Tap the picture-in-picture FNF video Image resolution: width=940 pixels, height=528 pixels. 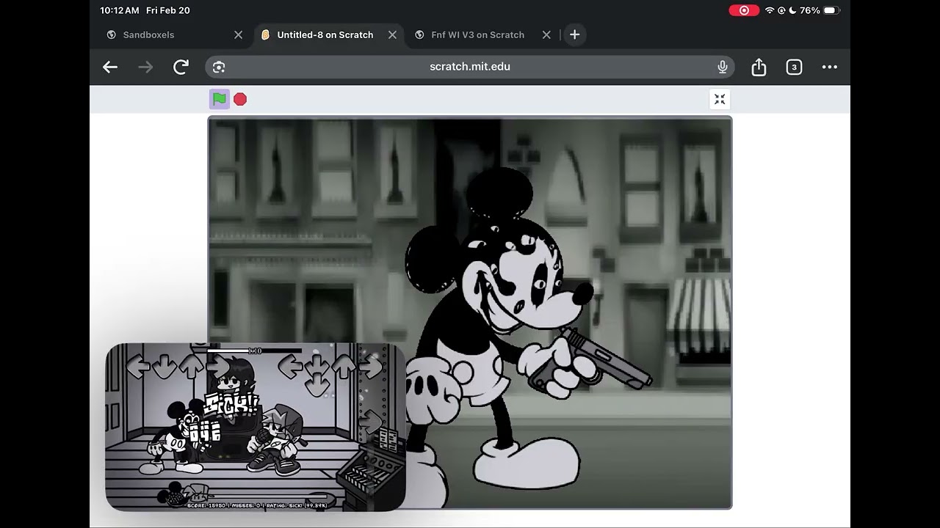[x=255, y=427]
